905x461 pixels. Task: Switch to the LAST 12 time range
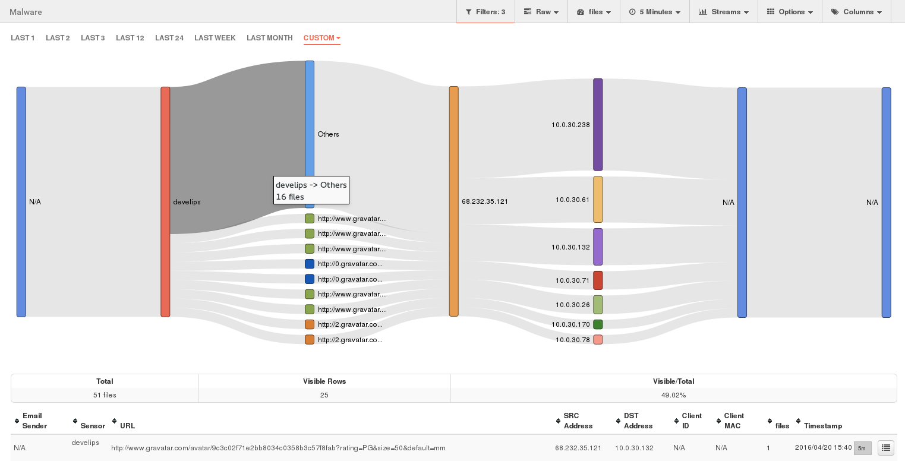click(130, 38)
